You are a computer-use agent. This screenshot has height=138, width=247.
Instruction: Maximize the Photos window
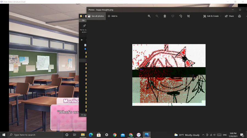coord(240,10)
